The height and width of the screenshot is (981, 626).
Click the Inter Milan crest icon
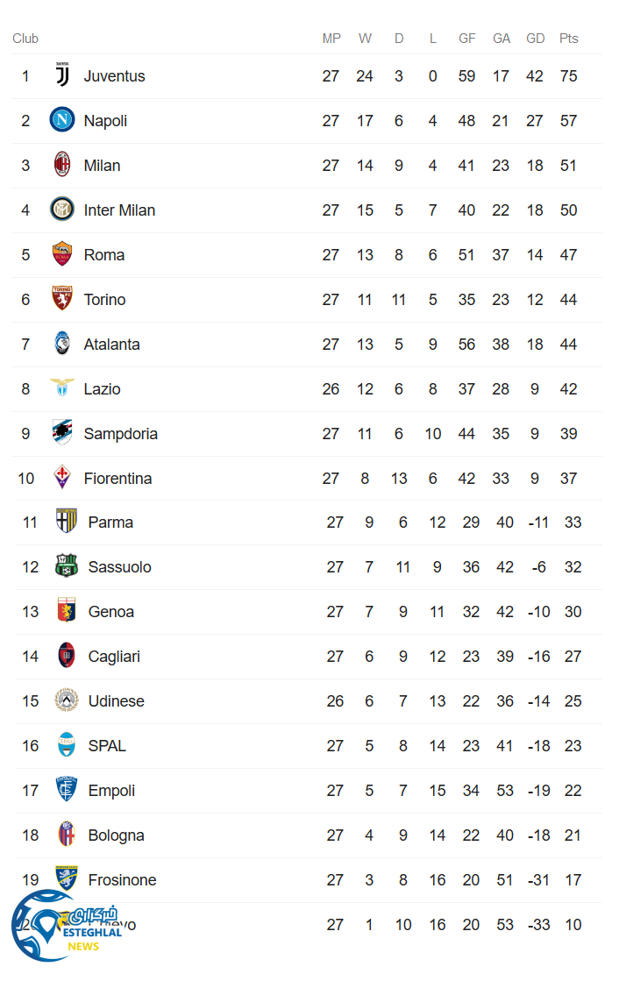pyautogui.click(x=62, y=210)
